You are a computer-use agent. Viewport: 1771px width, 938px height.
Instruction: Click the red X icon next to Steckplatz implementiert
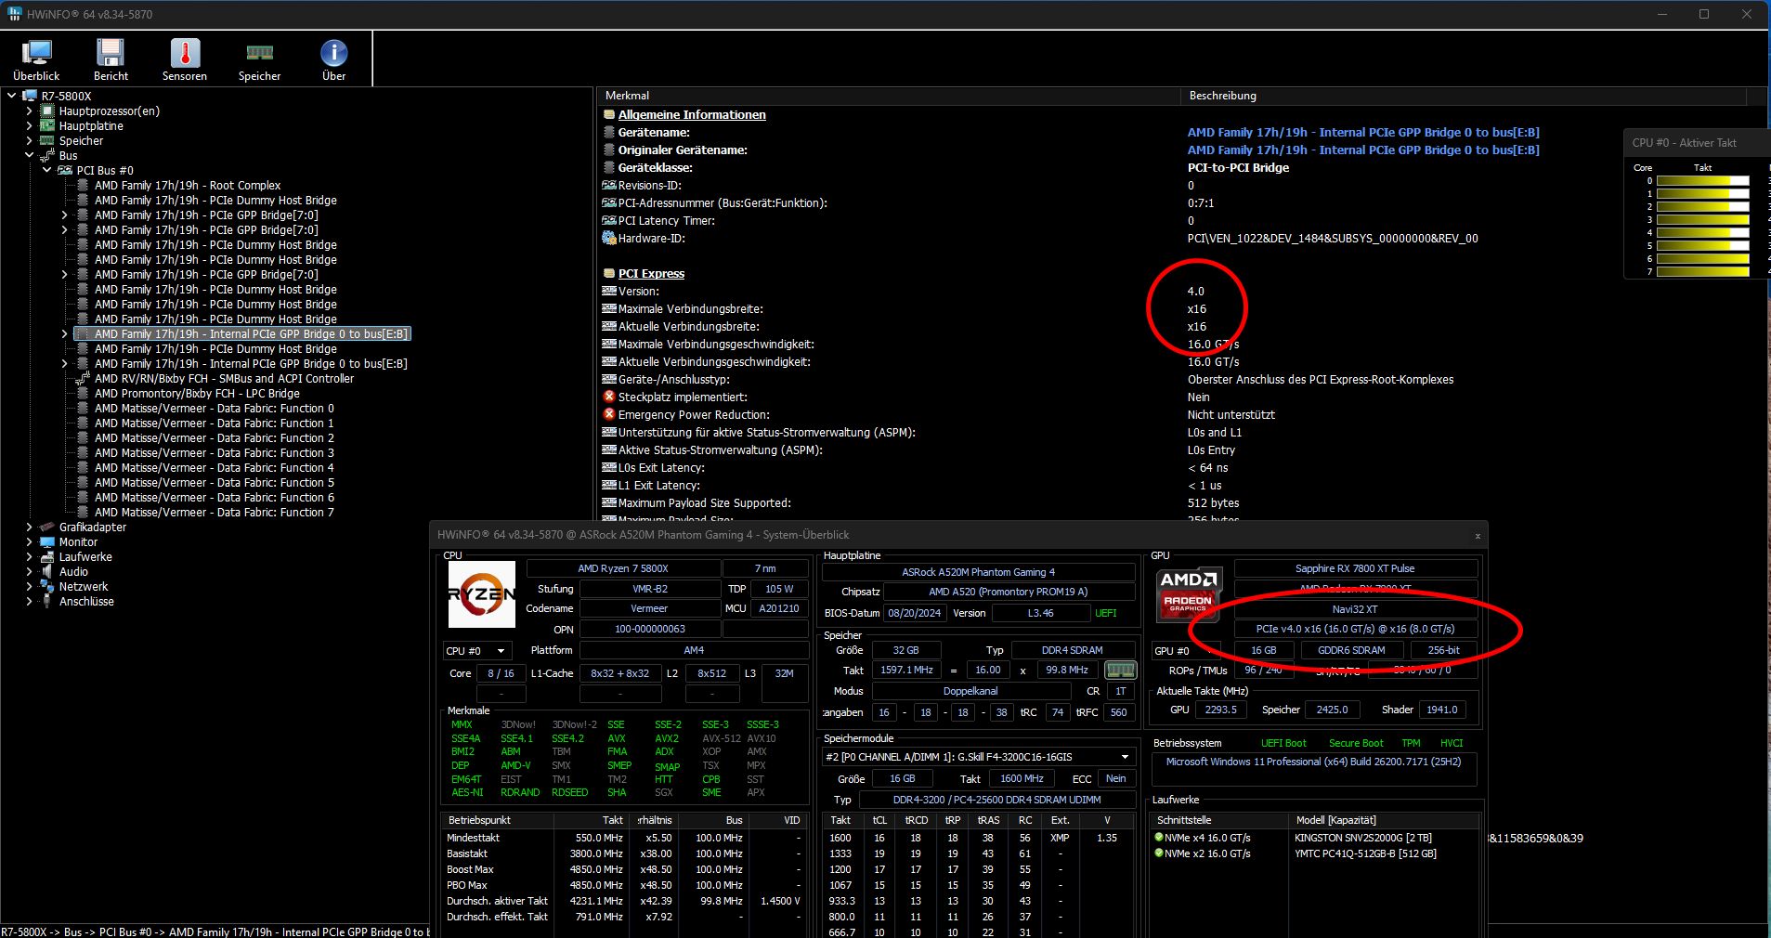tap(609, 397)
